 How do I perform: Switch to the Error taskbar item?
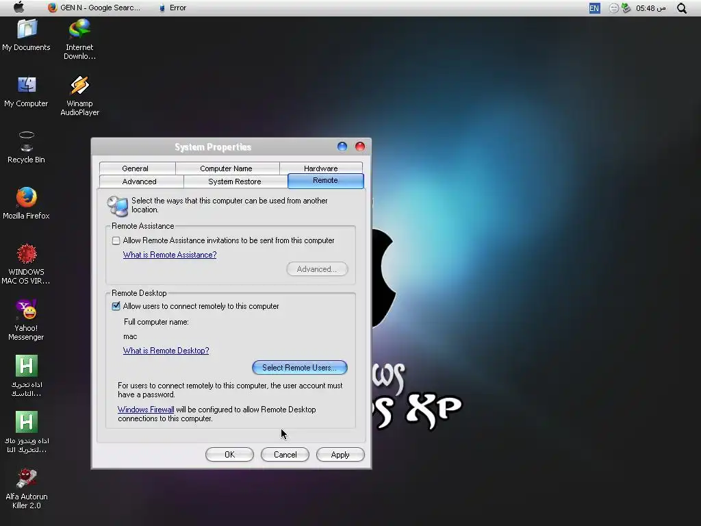coord(173,8)
